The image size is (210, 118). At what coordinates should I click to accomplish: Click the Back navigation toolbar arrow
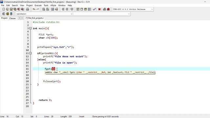point(63,9)
